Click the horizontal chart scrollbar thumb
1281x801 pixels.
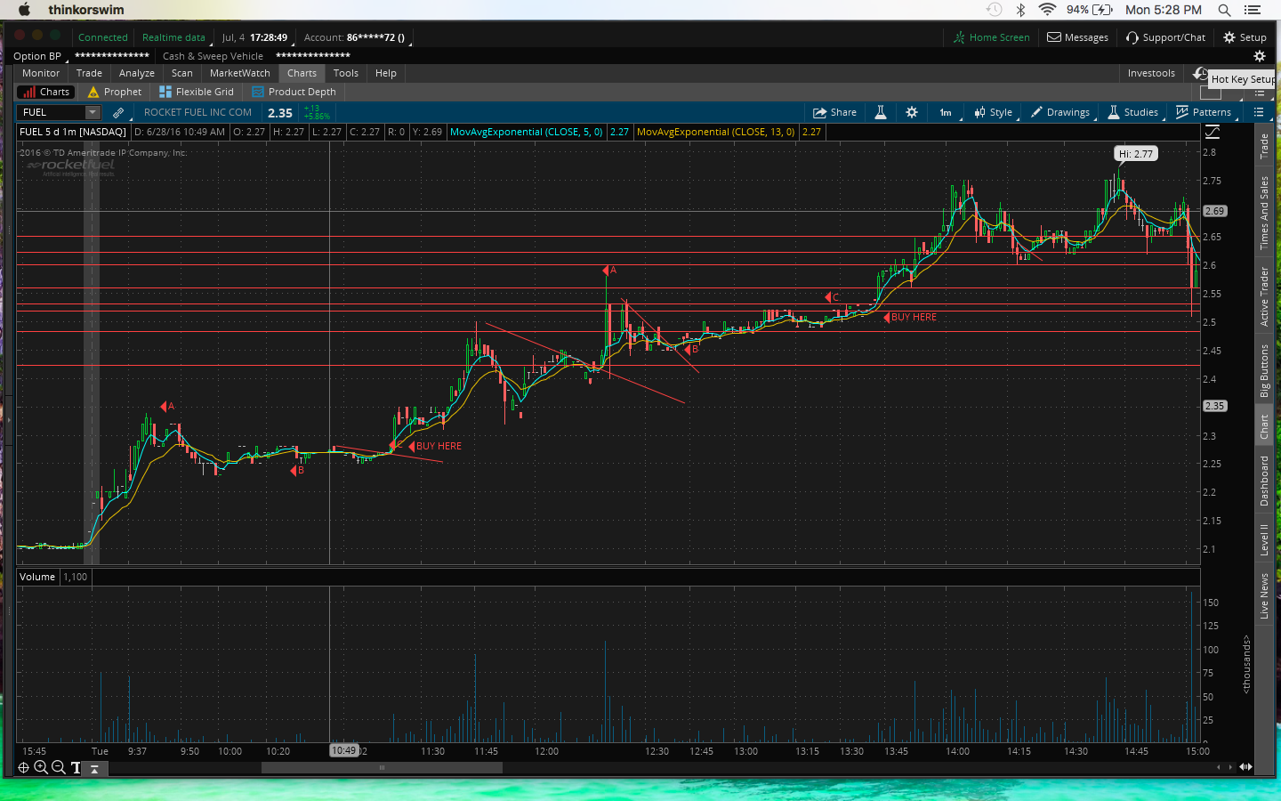point(382,767)
